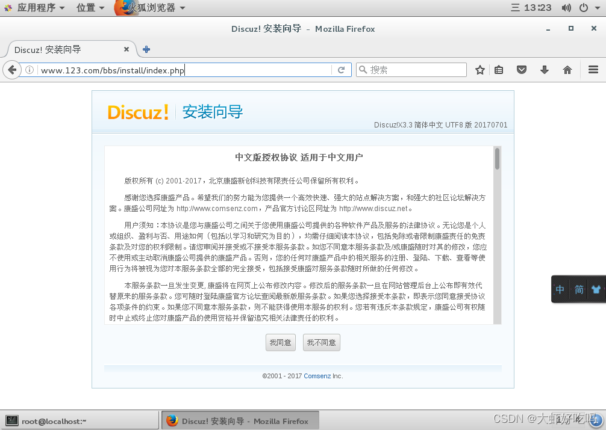Close the Firefox window

click(593, 28)
